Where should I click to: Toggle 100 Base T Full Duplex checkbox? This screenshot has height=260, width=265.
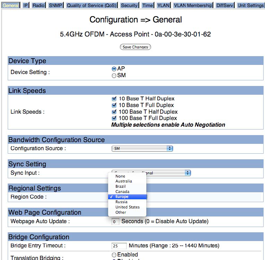(x=114, y=118)
